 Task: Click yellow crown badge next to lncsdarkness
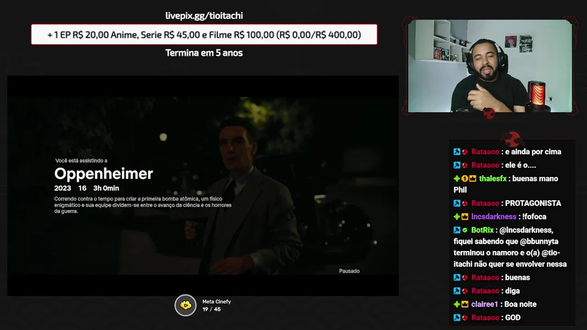click(x=465, y=216)
